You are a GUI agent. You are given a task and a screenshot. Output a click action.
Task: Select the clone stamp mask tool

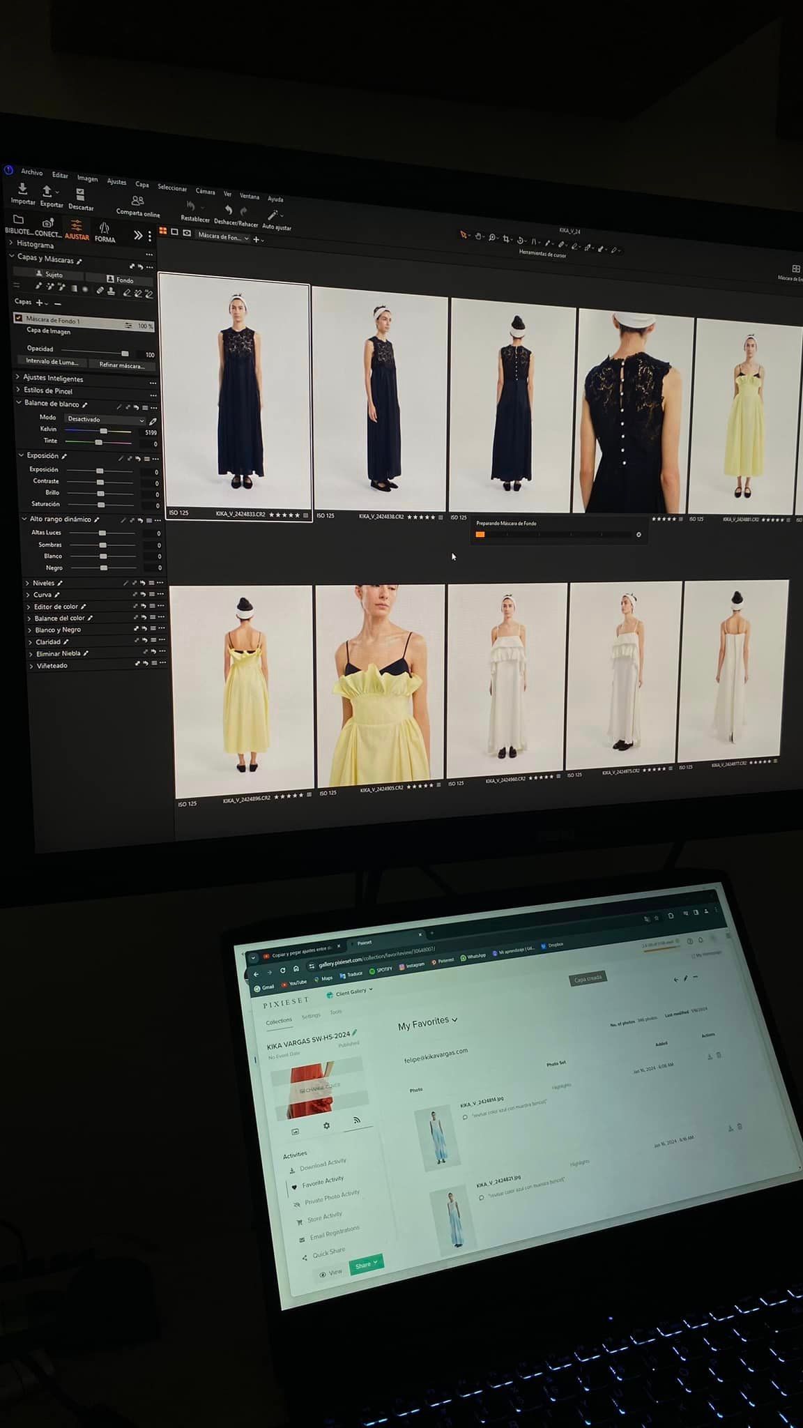(111, 291)
